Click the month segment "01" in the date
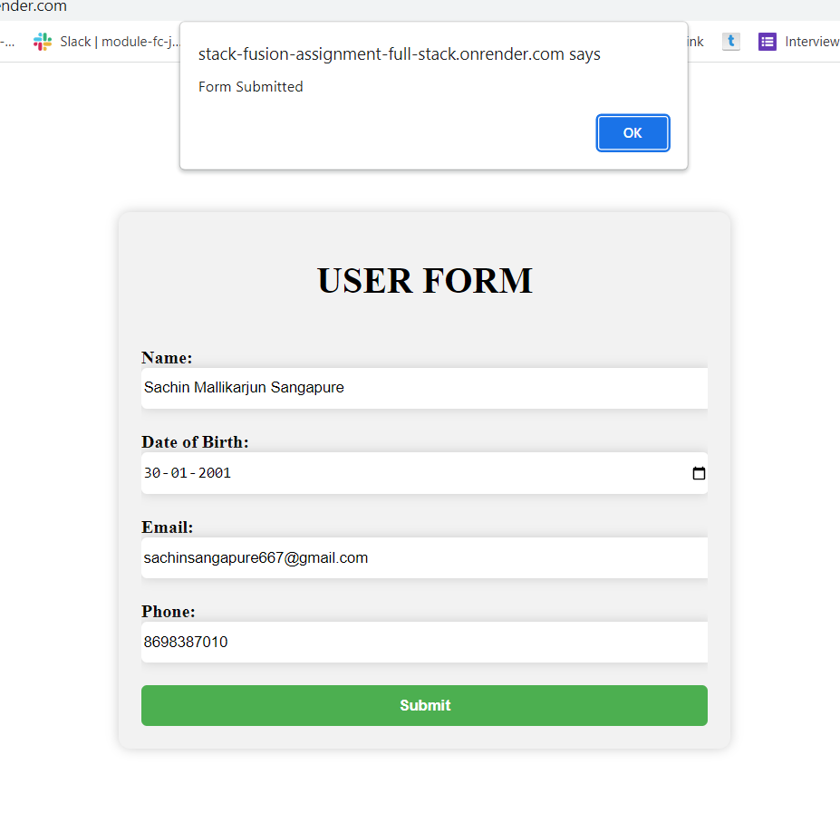 point(180,472)
